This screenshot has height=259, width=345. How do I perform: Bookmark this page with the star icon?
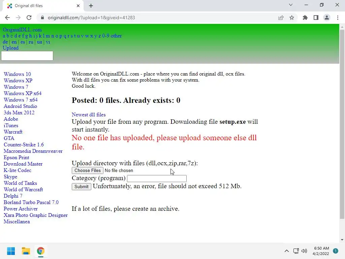coord(292,18)
